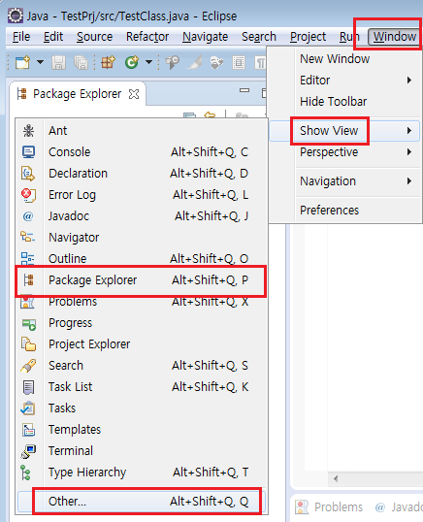Click the Declaration view icon

tap(28, 174)
